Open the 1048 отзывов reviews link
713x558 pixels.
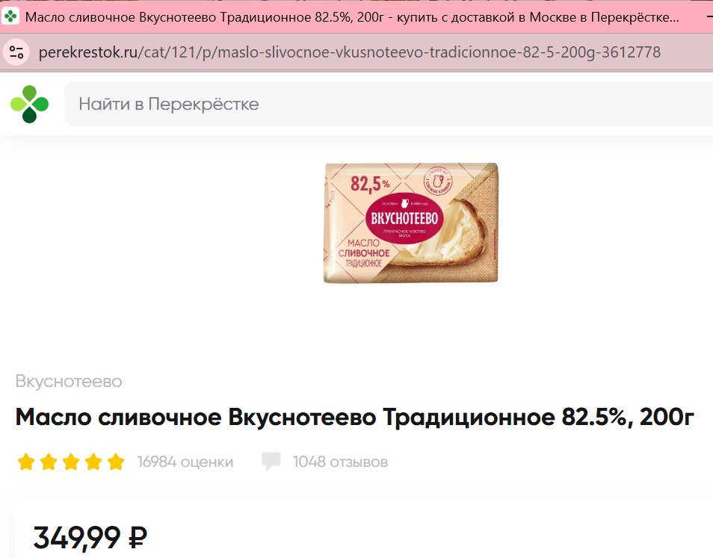[x=340, y=462]
